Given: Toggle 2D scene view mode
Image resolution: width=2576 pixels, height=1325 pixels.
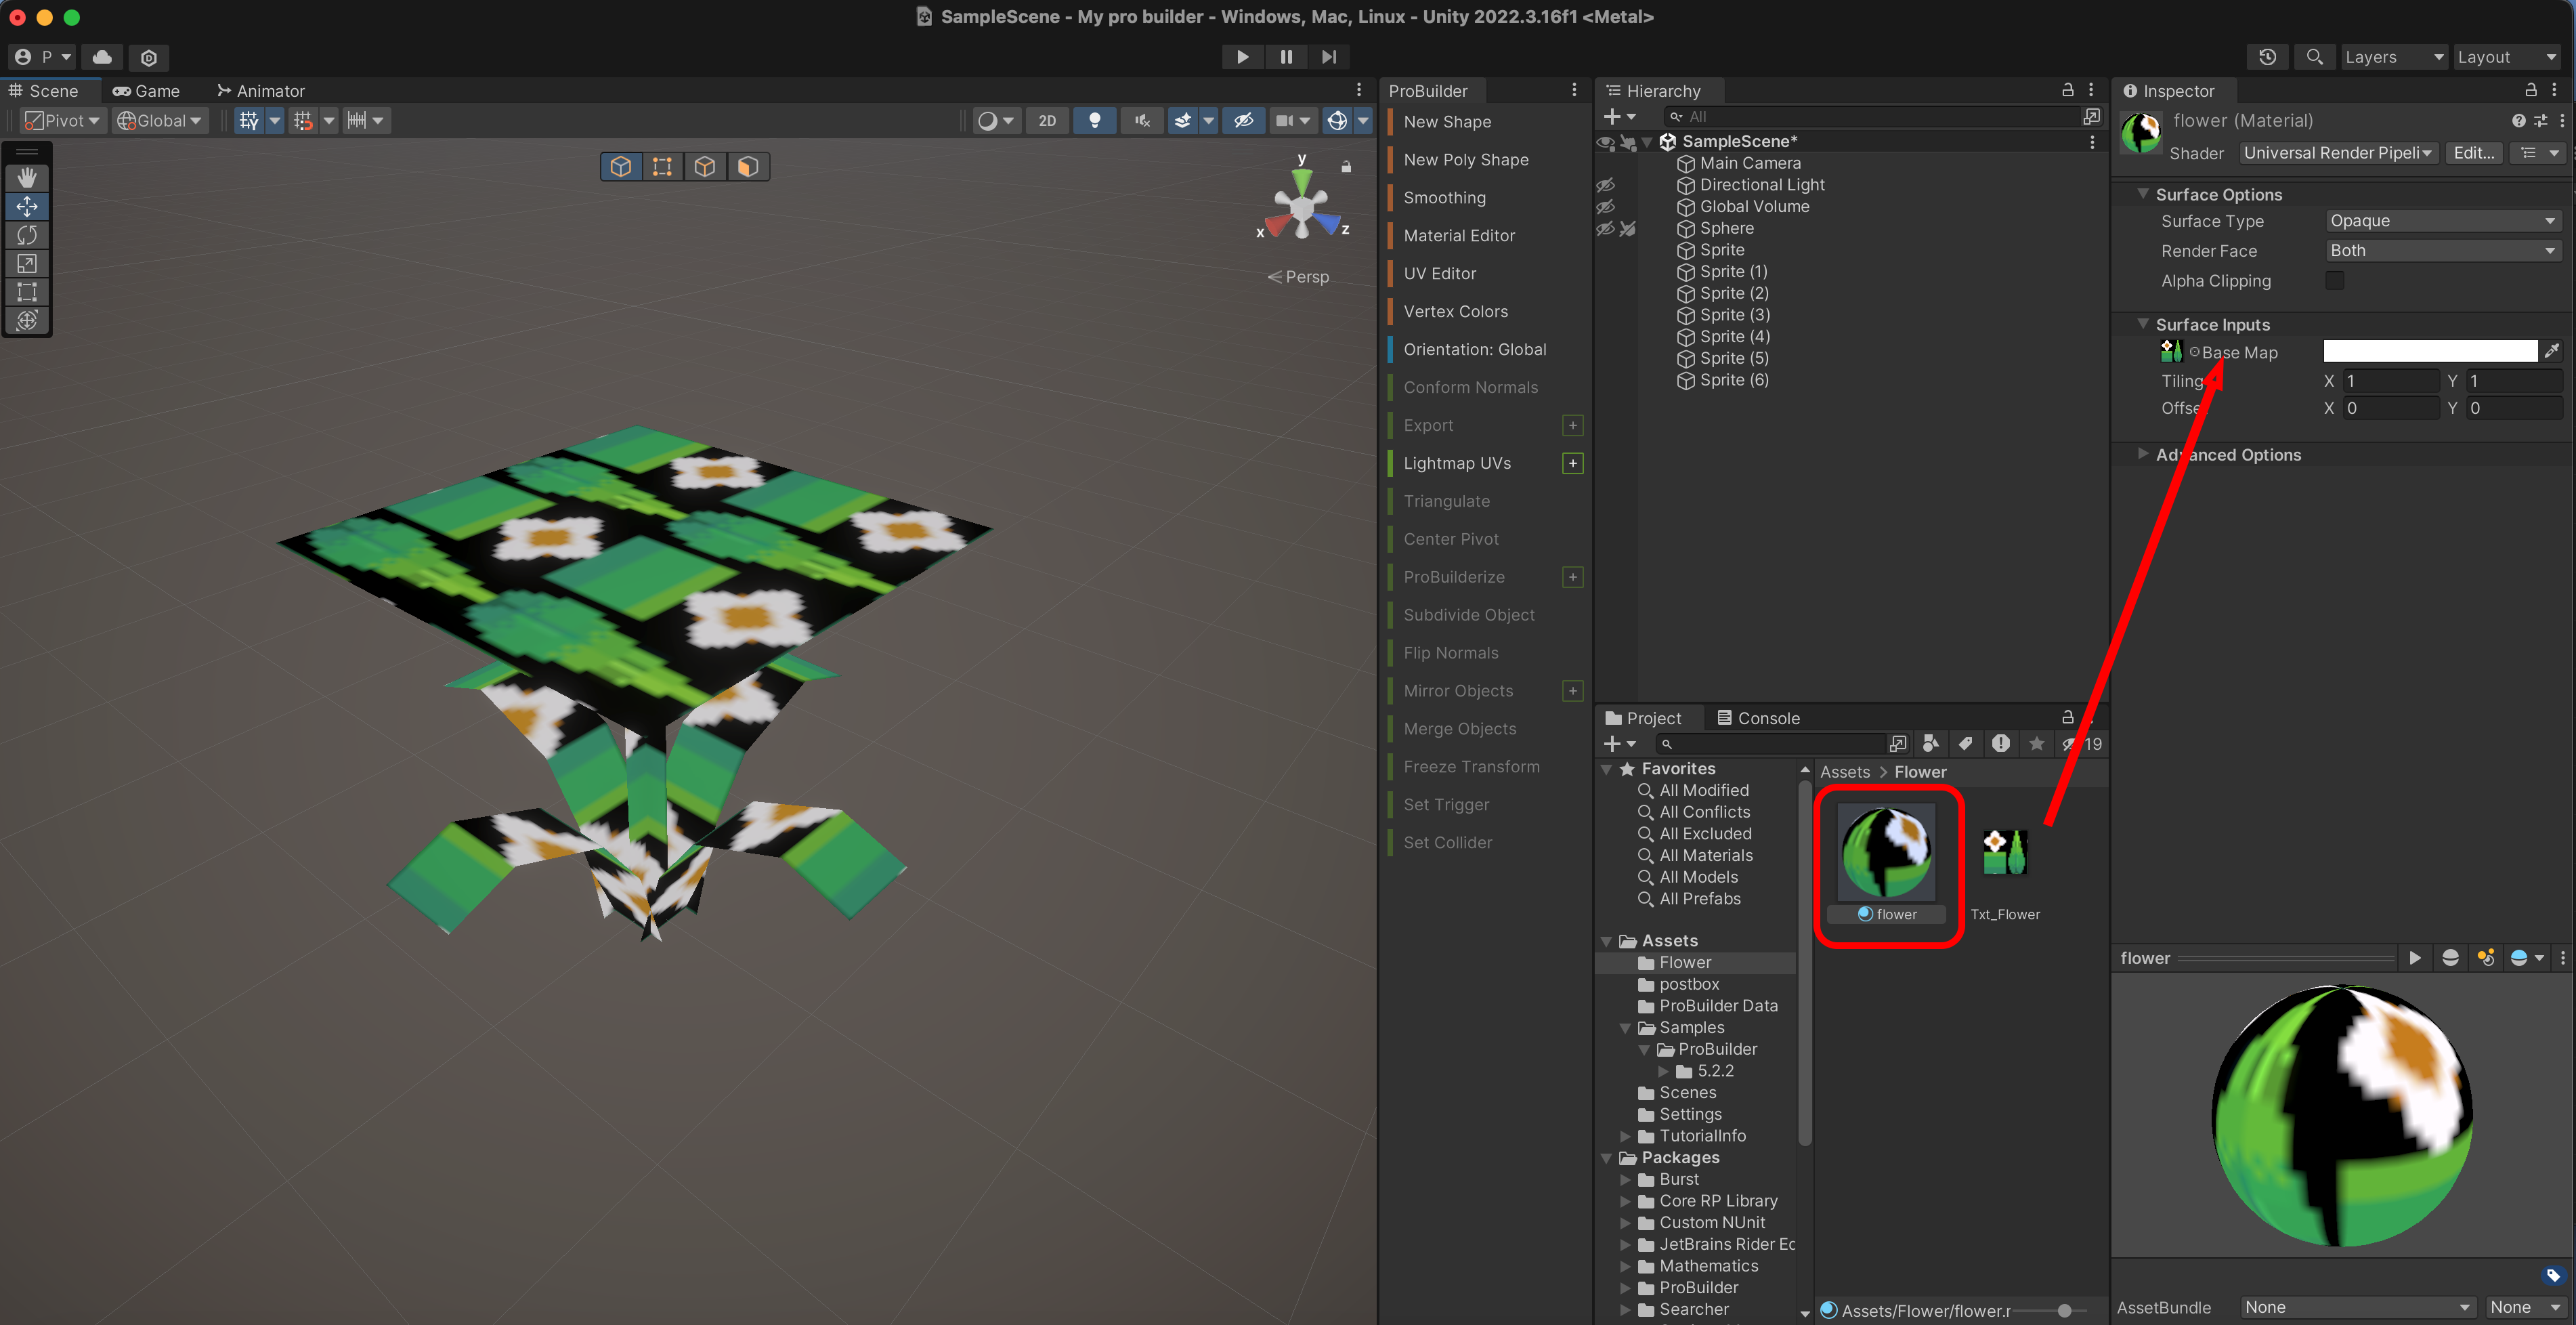Looking at the screenshot, I should point(1047,120).
